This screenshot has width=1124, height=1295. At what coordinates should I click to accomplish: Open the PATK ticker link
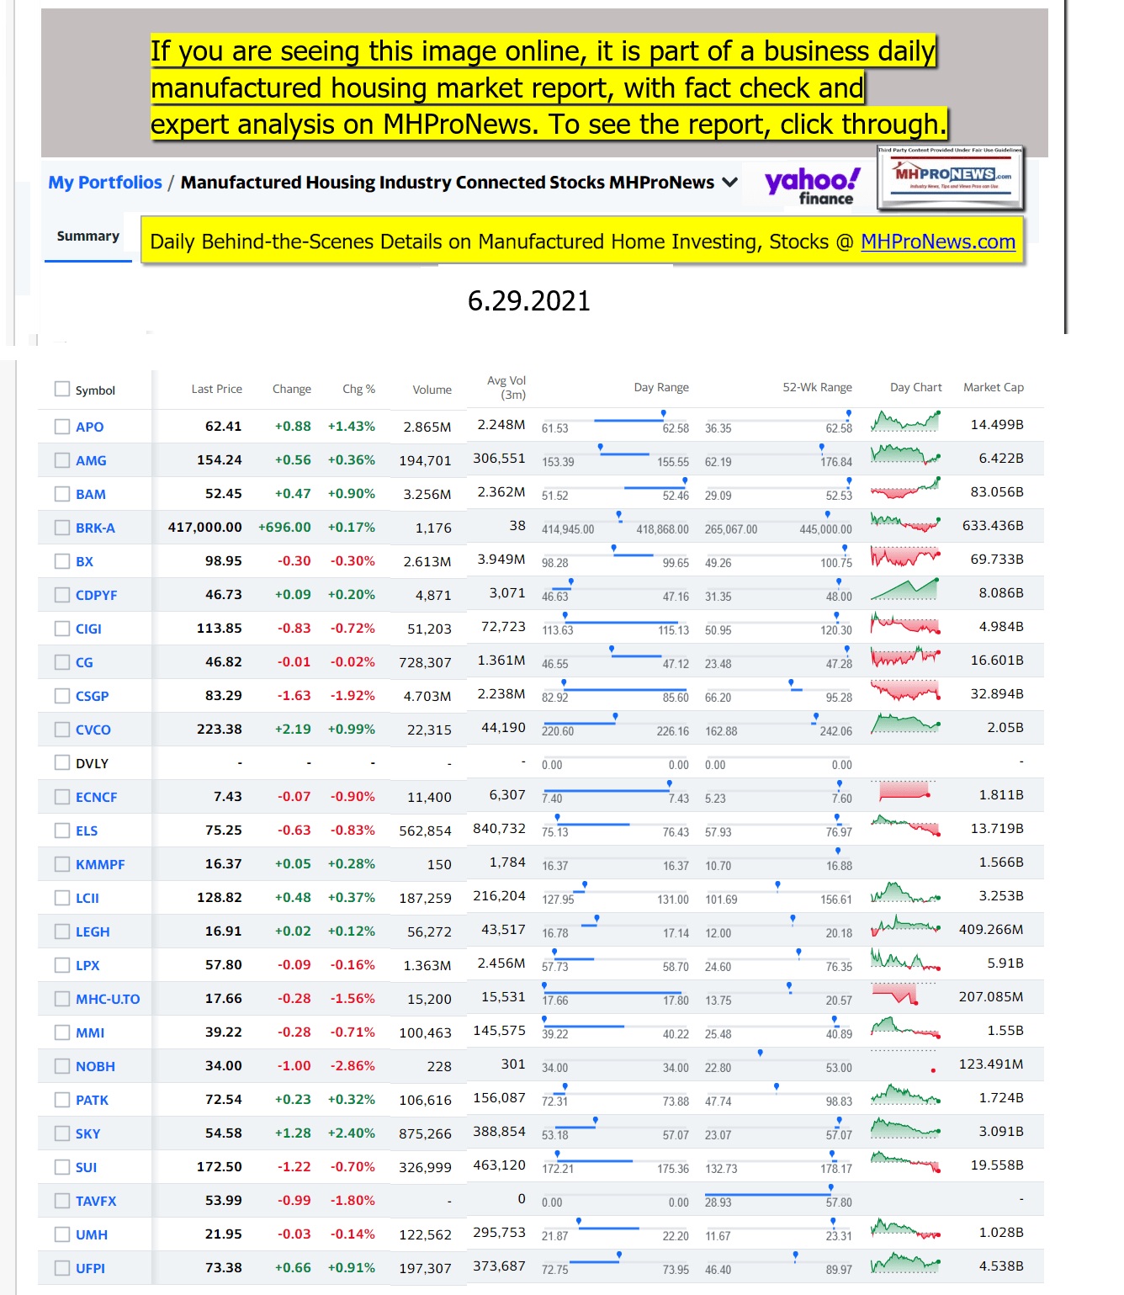point(93,1100)
